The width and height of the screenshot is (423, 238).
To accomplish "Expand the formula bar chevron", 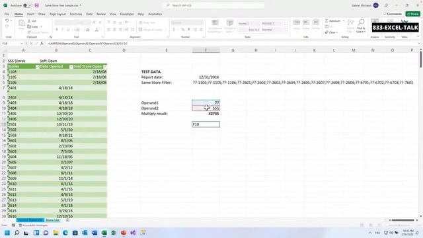I will pos(419,44).
